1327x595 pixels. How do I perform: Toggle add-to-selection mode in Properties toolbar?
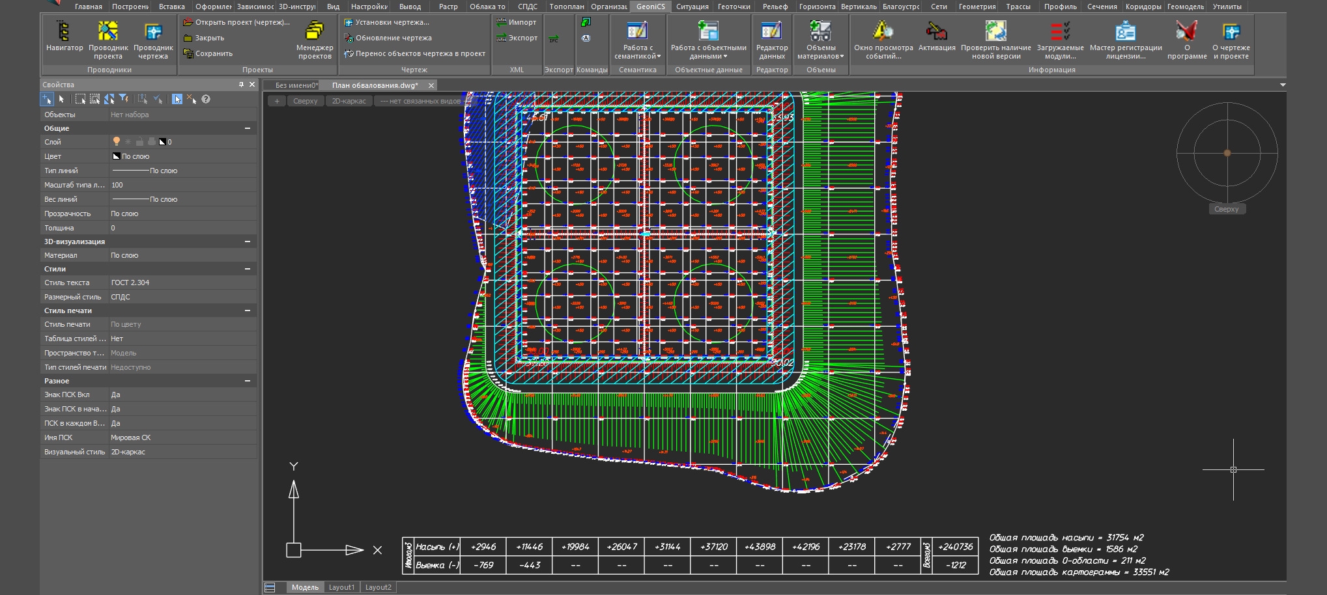47,99
